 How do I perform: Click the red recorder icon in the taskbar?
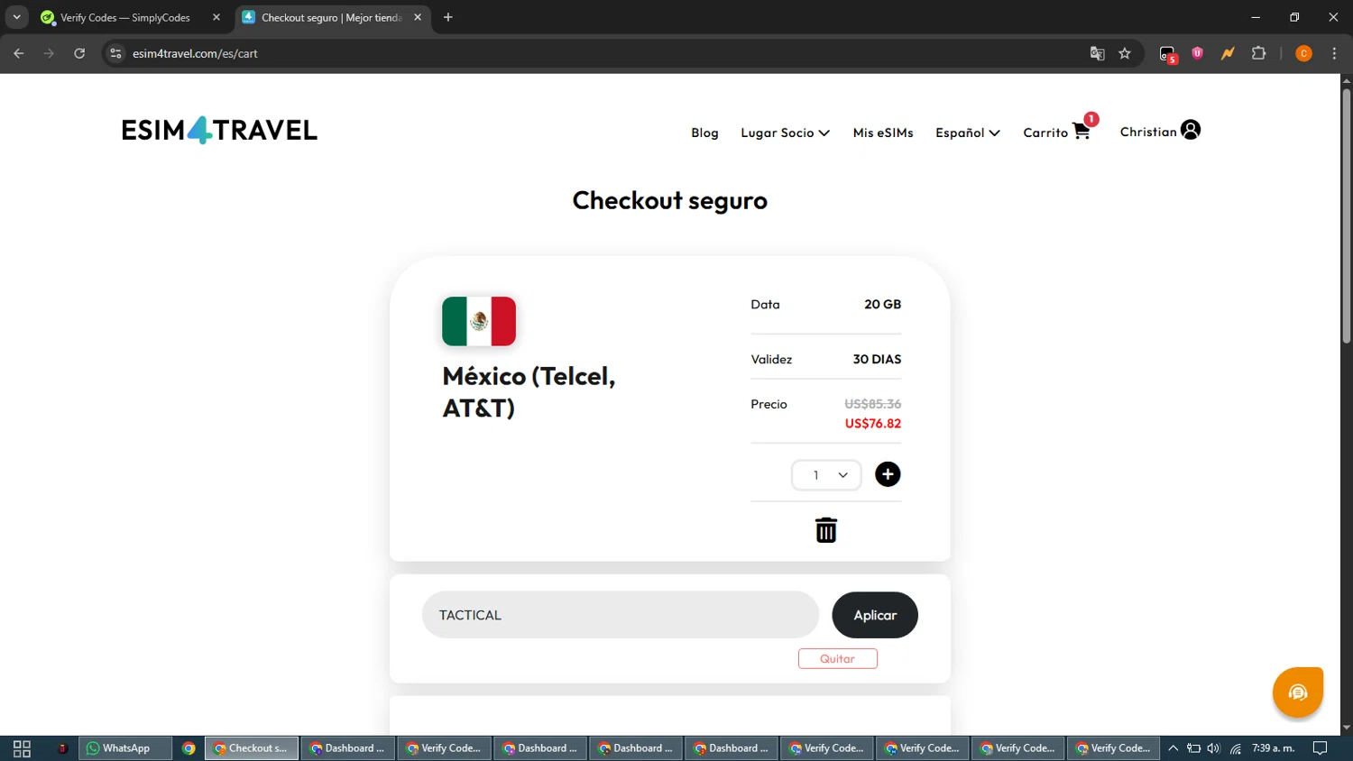tap(63, 748)
